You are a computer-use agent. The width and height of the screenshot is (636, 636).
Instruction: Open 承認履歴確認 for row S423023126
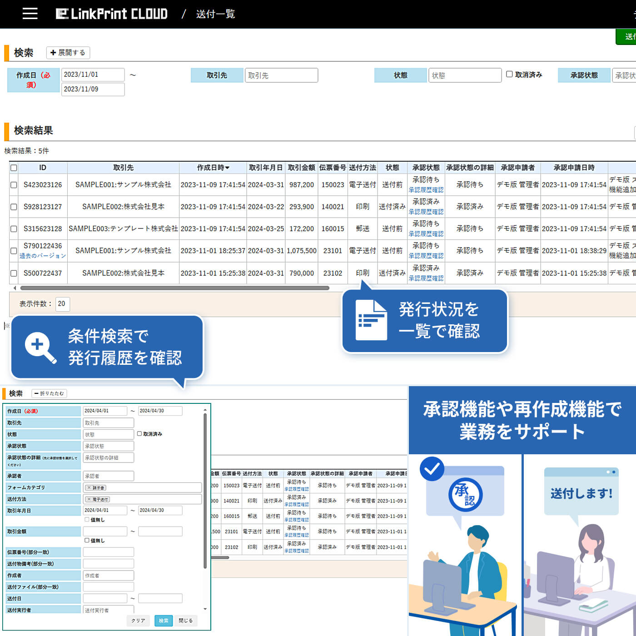(x=426, y=190)
